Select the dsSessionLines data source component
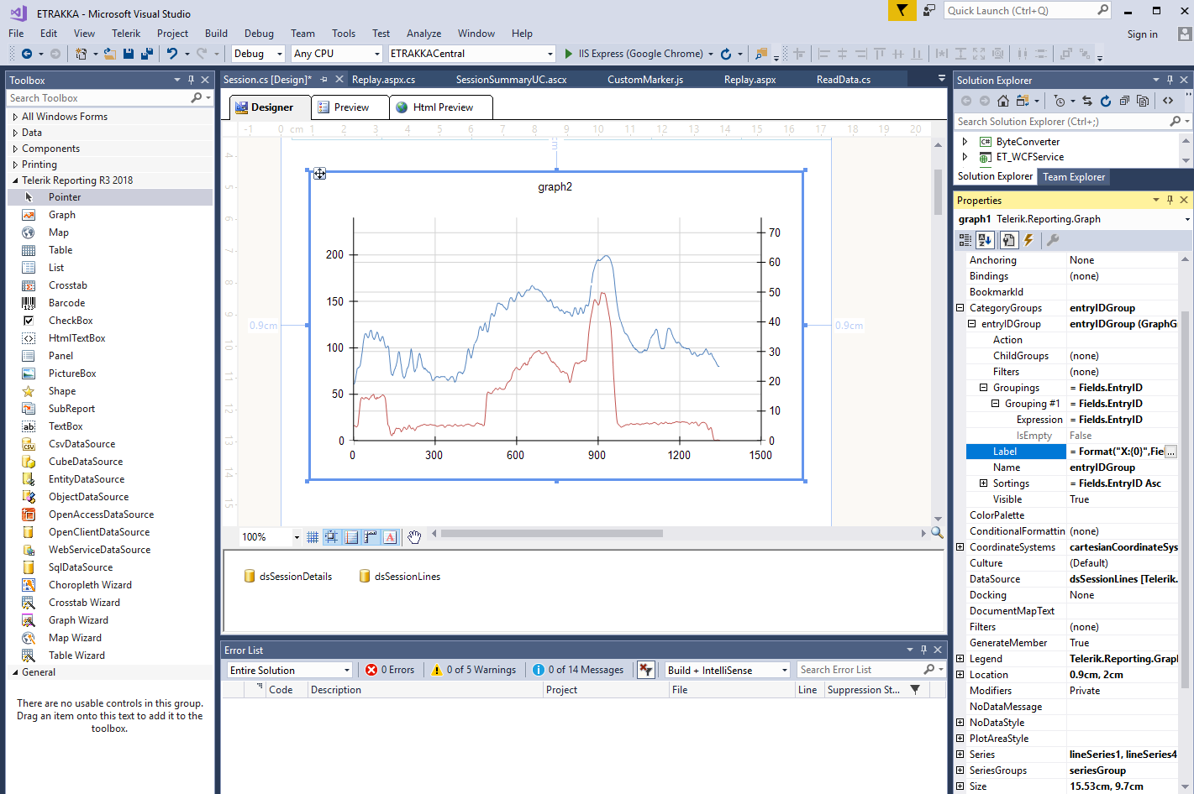Viewport: 1194px width, 794px height. click(399, 577)
